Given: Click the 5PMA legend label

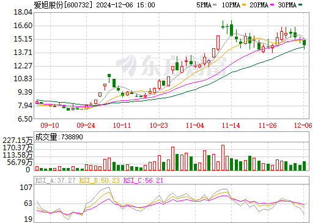Looking at the screenshot, I should pos(204,5).
